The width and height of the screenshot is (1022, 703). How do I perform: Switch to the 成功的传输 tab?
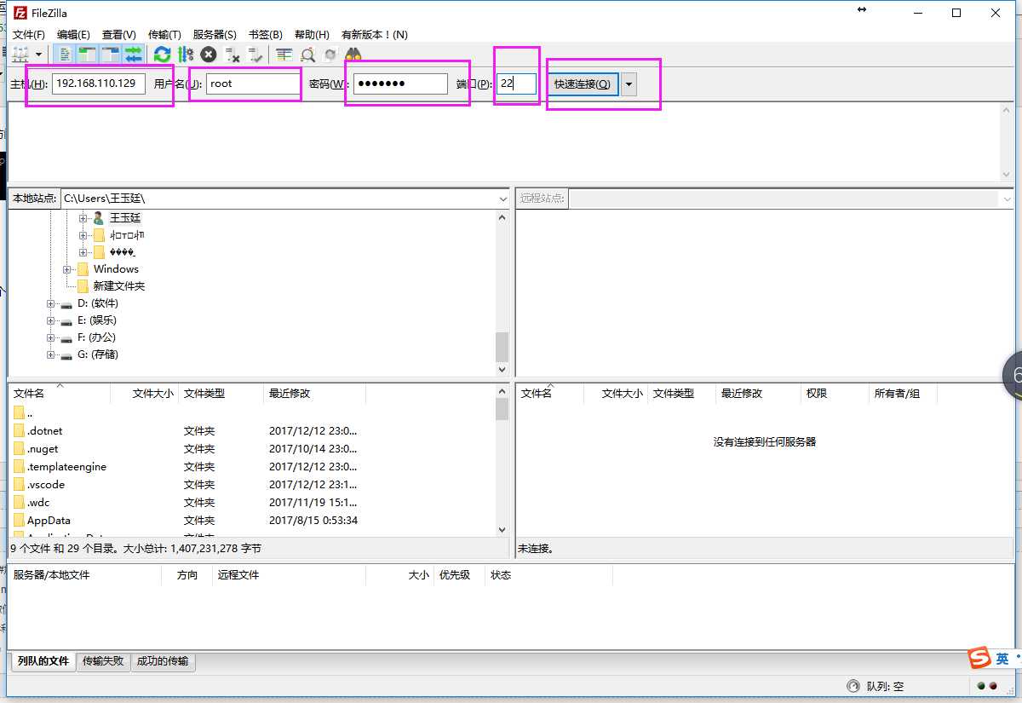click(163, 661)
